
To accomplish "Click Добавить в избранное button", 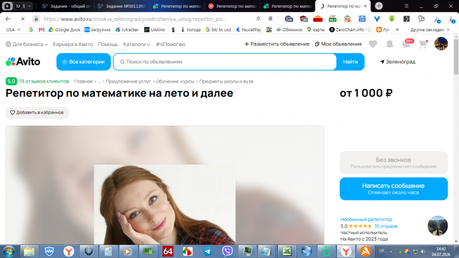I will click(x=37, y=113).
